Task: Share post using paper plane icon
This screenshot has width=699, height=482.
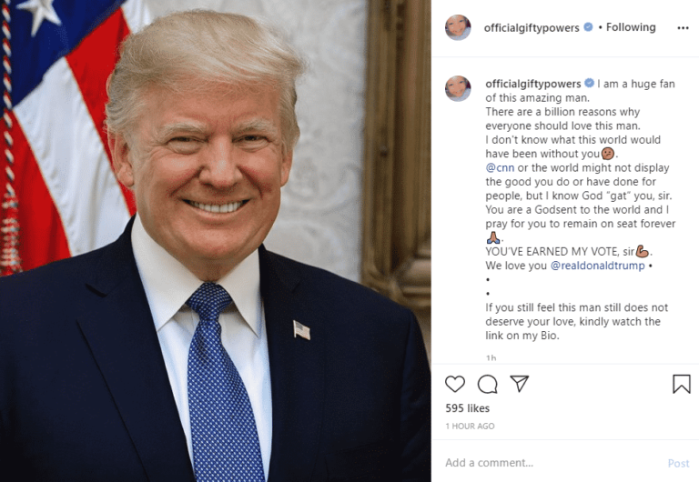Action: coord(520,384)
